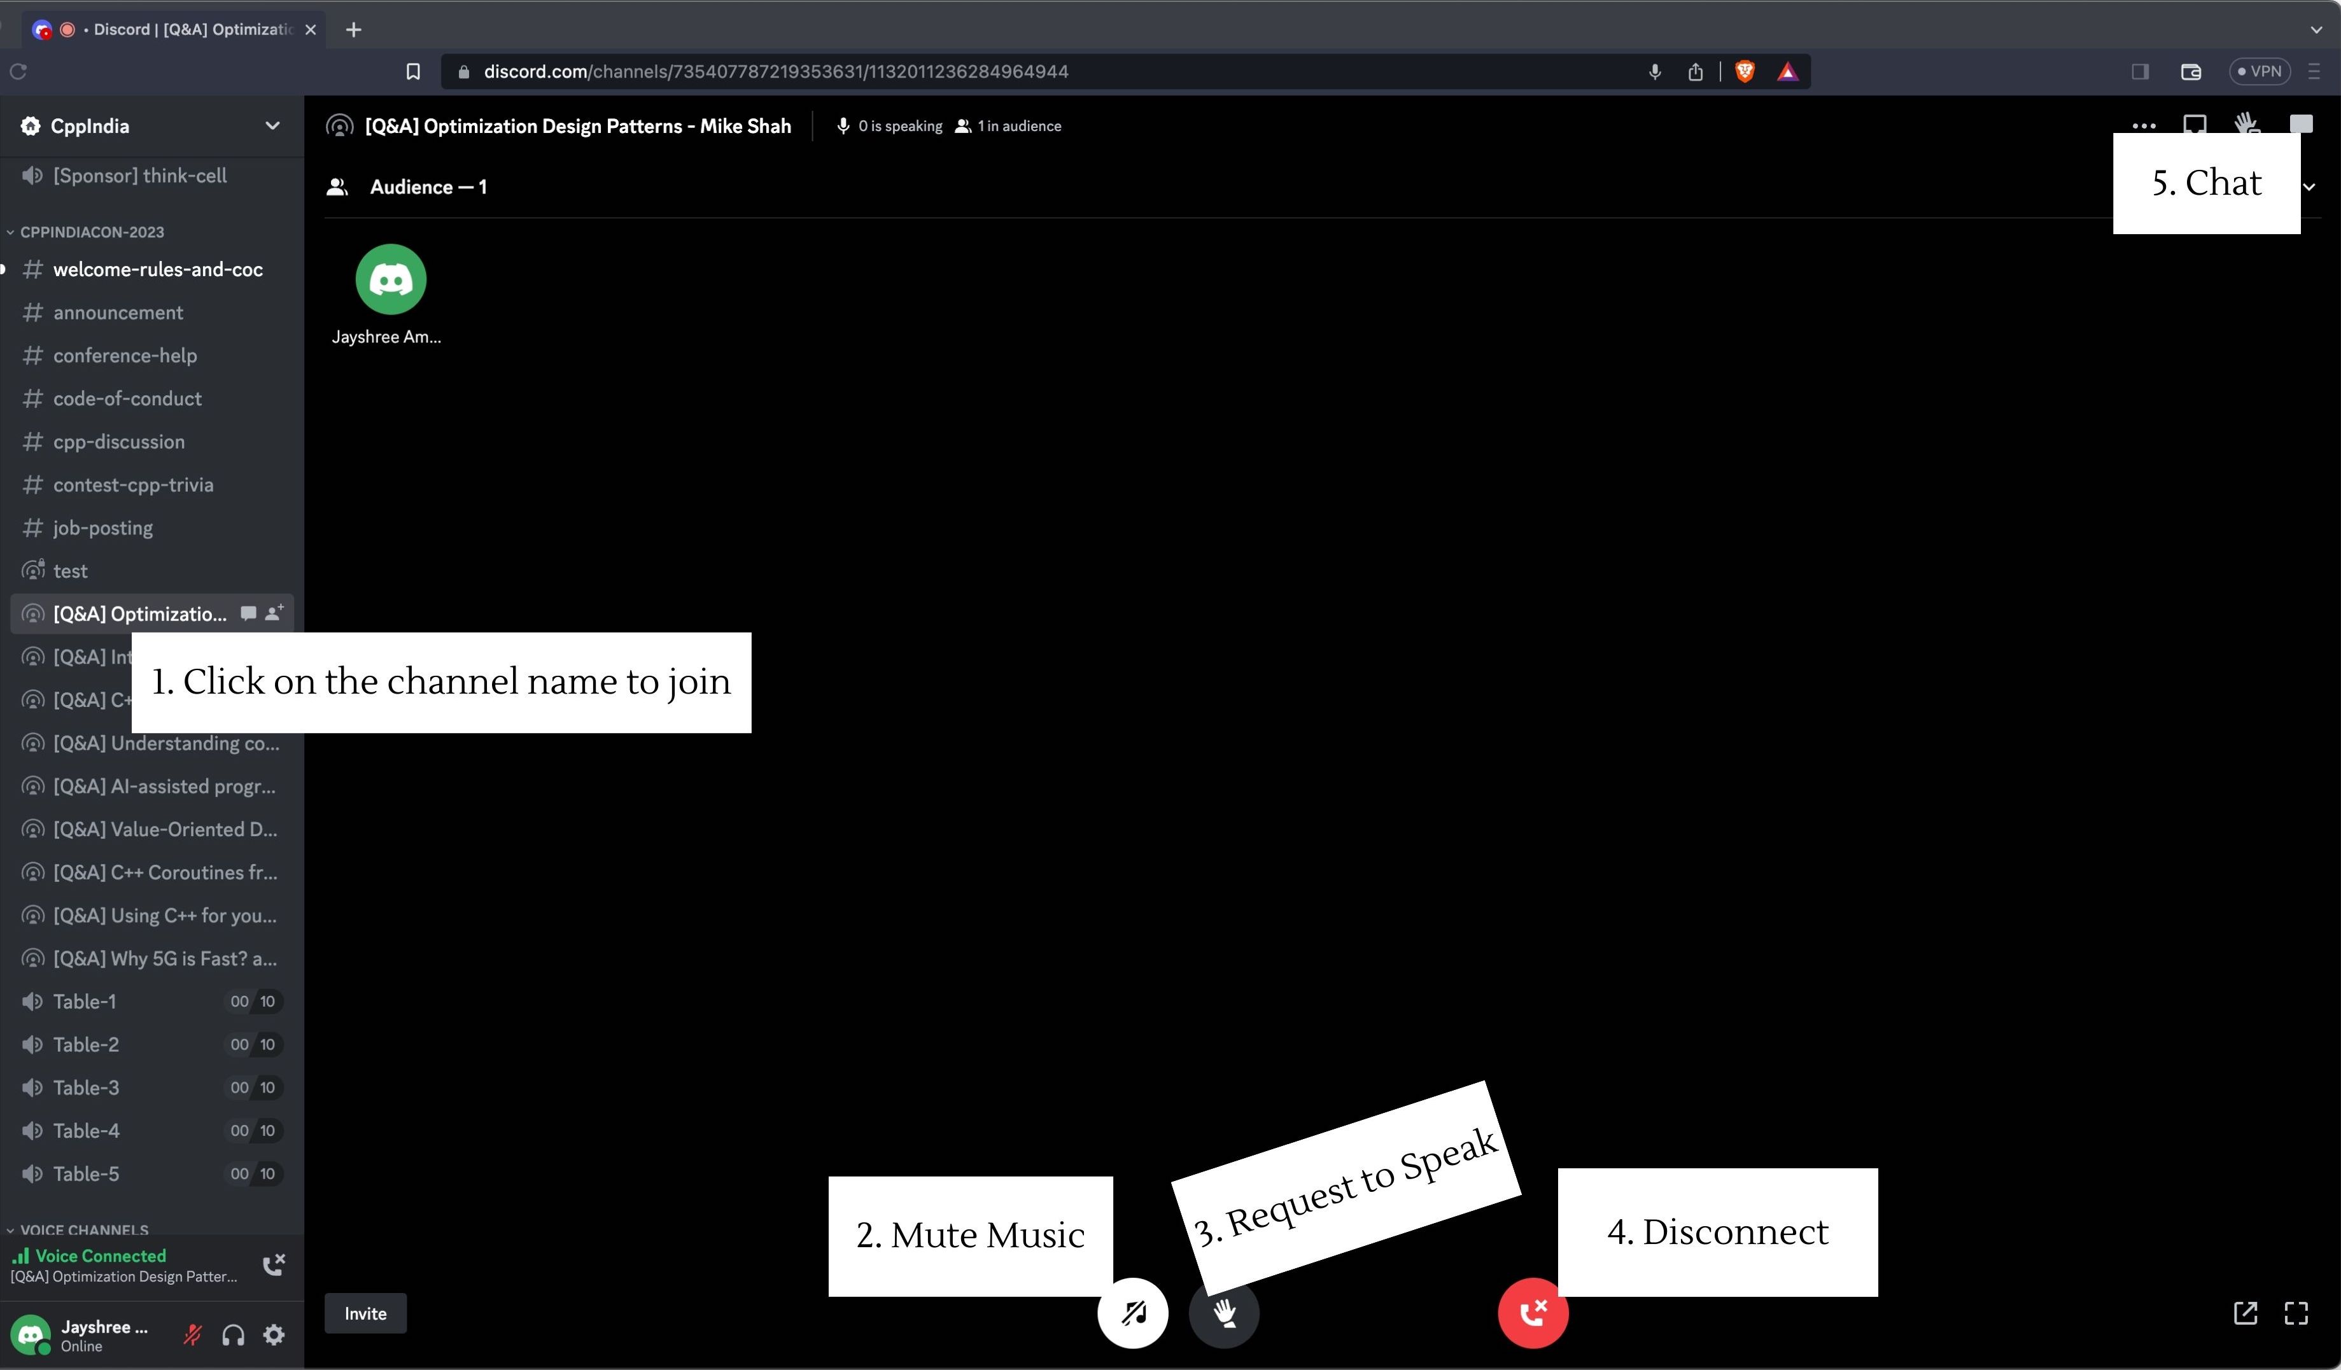Open the announcement channel
This screenshot has height=1370, width=2341.
pyautogui.click(x=151, y=312)
